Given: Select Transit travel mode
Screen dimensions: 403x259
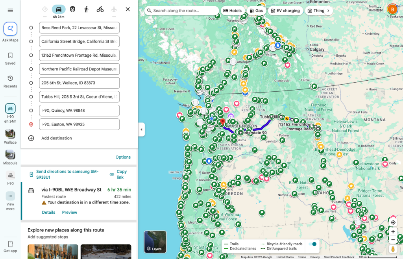Looking at the screenshot, I should coord(72,9).
